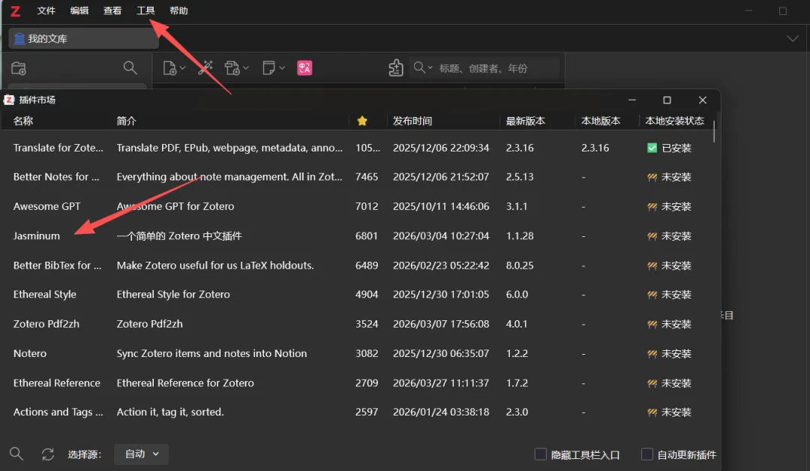
Task: Select the 我的文库 tab
Action: (84, 39)
